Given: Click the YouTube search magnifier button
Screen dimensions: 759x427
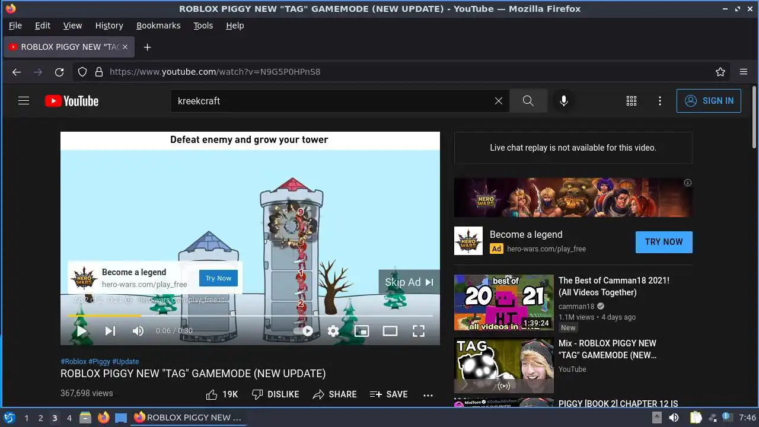Looking at the screenshot, I should (x=528, y=101).
